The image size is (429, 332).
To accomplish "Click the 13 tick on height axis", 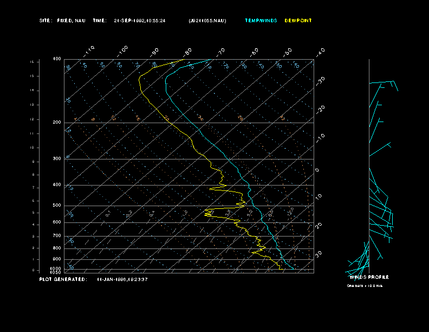I will coord(32,105).
